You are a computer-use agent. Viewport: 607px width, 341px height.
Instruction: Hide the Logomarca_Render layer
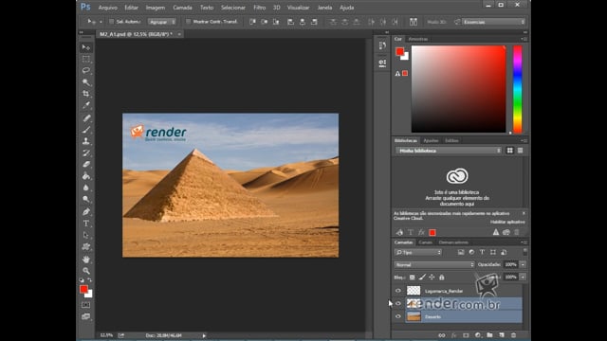coord(398,291)
